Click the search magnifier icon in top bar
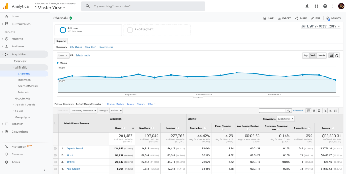 click(x=88, y=6)
